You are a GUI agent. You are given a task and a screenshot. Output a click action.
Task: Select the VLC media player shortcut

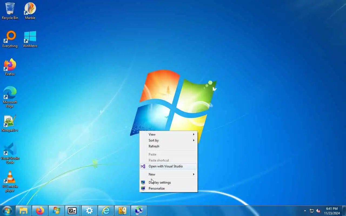coord(10,181)
